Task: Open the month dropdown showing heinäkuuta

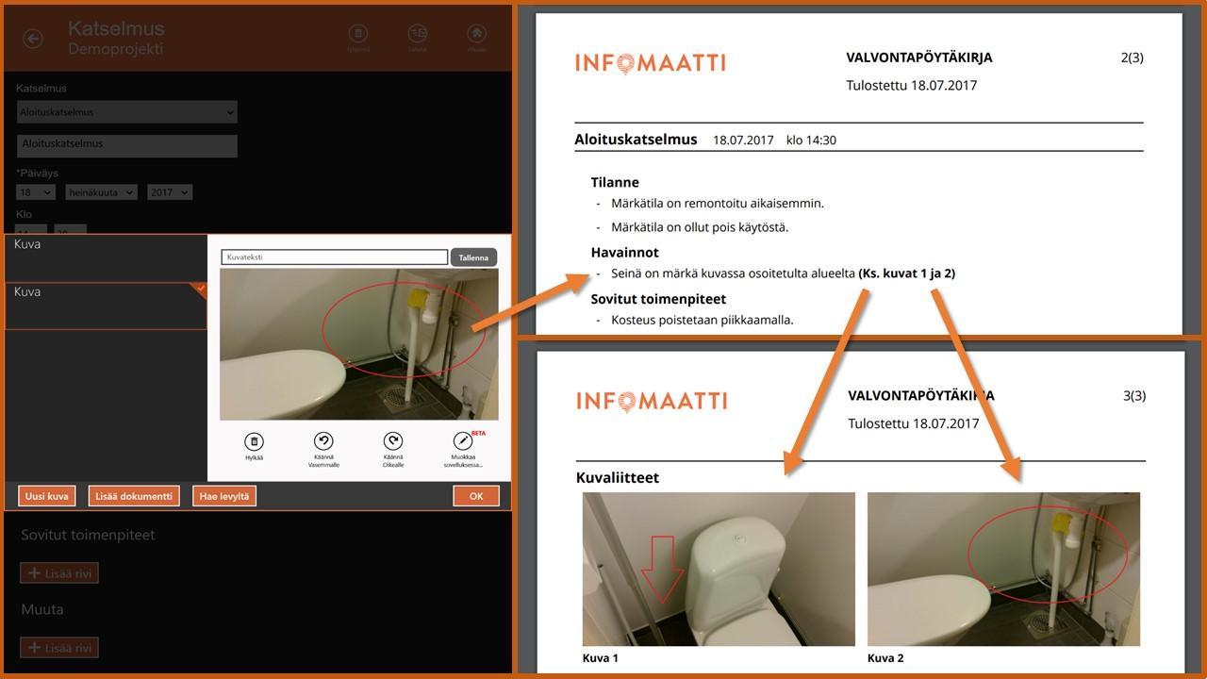Action: pyautogui.click(x=101, y=191)
